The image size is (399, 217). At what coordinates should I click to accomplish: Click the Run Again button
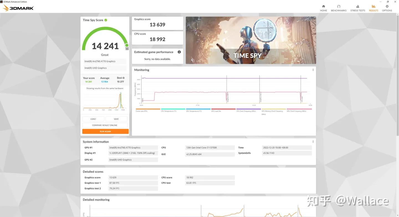pyautogui.click(x=105, y=131)
